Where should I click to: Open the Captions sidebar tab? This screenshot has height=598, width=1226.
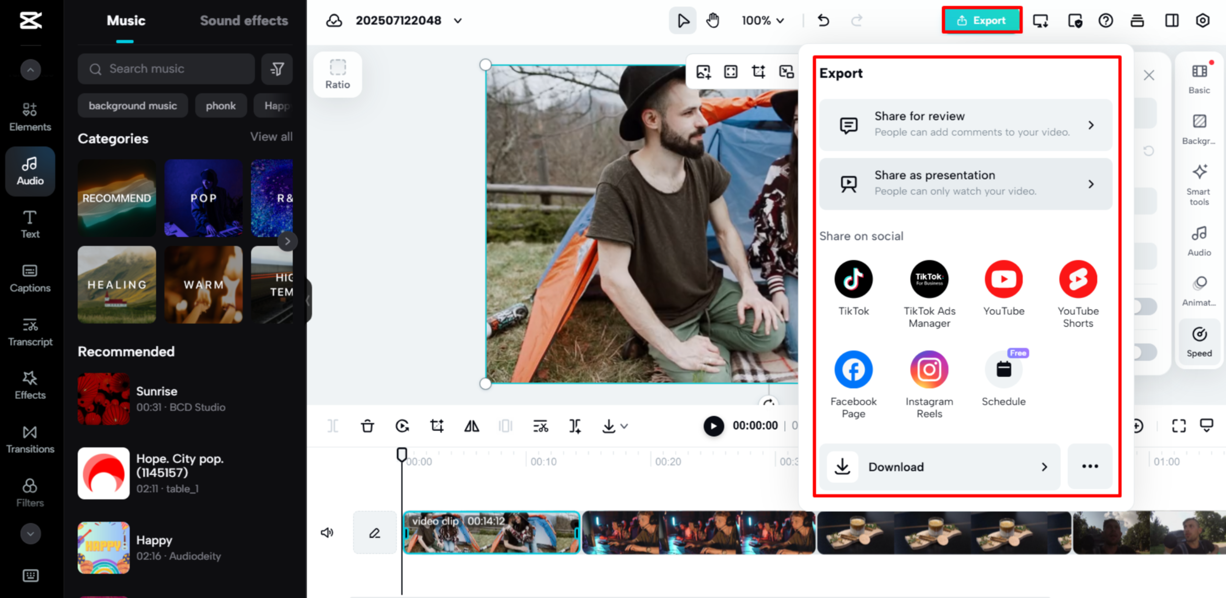[x=30, y=278]
